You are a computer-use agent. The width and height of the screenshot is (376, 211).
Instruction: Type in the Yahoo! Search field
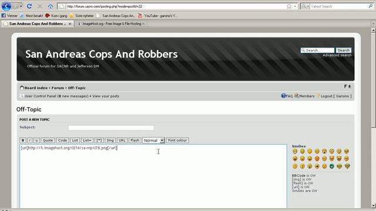pyautogui.click(x=338, y=6)
